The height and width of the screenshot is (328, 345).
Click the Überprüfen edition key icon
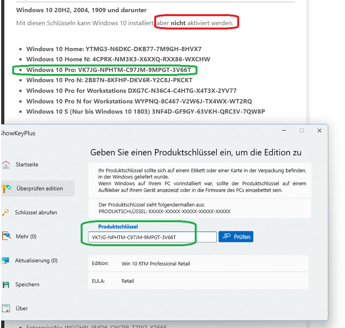[x=6, y=188]
